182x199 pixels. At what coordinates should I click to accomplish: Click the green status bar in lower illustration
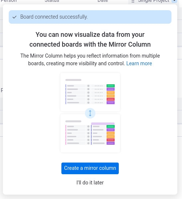click(110, 126)
